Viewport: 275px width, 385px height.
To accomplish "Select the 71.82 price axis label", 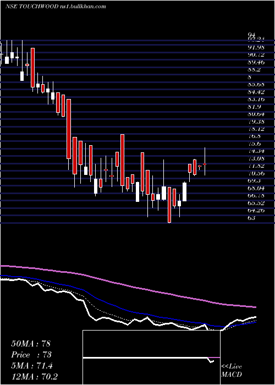I will (256, 166).
